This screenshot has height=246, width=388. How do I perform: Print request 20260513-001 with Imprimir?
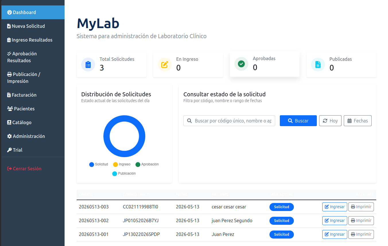[x=361, y=234]
